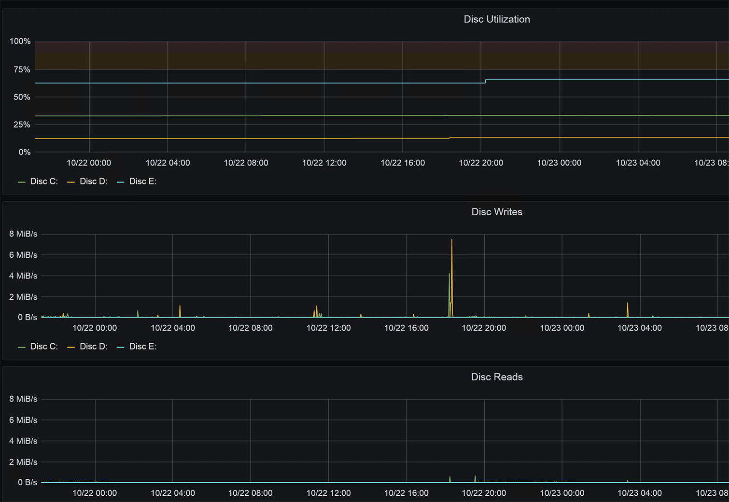The width and height of the screenshot is (729, 502).
Task: Click 10/22 12:00 time label under Disc Reads
Action: point(329,493)
